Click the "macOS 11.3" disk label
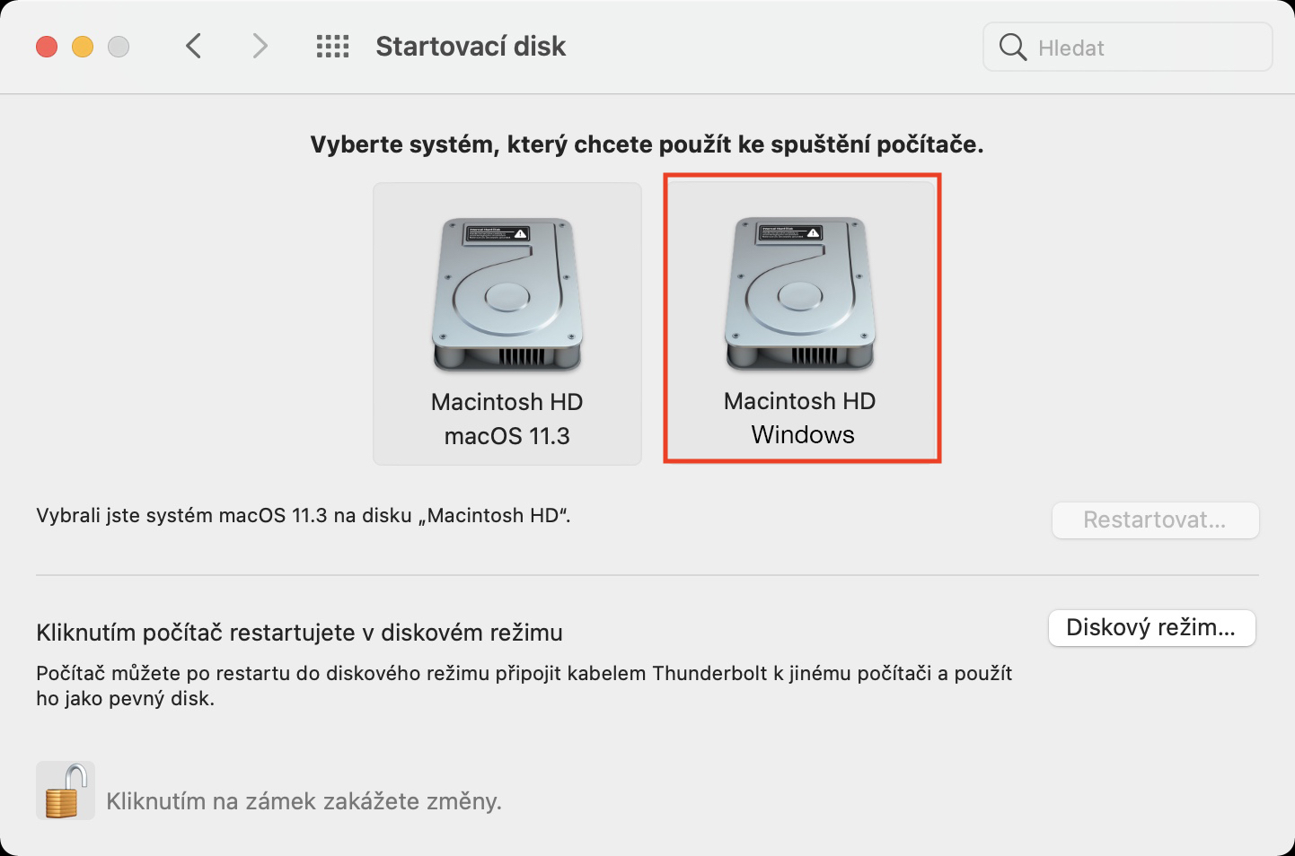1295x856 pixels. (507, 436)
